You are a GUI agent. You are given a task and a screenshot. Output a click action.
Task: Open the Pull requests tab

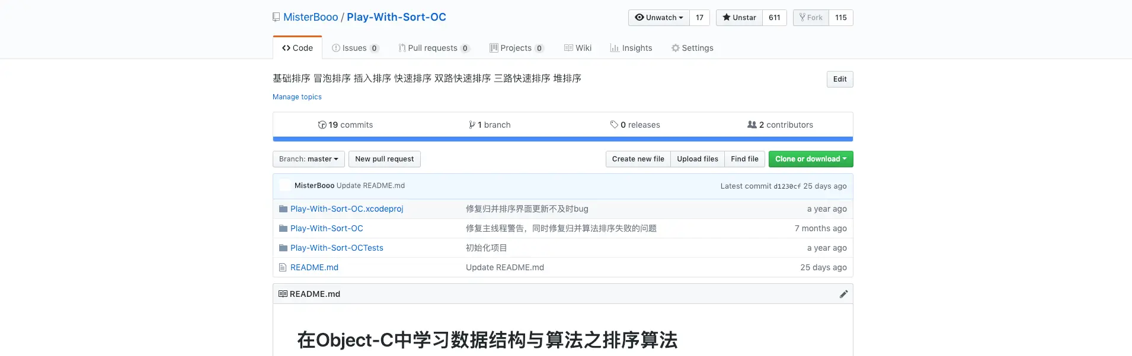pyautogui.click(x=434, y=48)
